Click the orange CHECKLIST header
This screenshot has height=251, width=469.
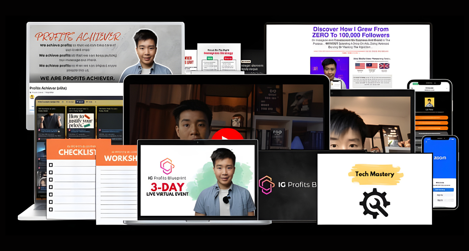click(77, 152)
